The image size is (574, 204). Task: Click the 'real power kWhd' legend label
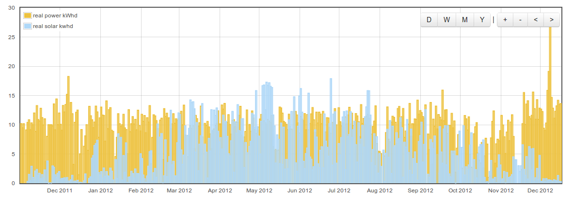[55, 15]
